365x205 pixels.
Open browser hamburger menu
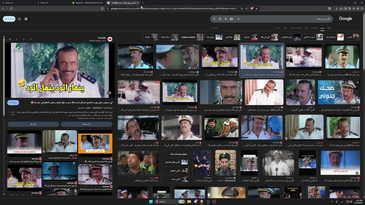click(x=362, y=9)
